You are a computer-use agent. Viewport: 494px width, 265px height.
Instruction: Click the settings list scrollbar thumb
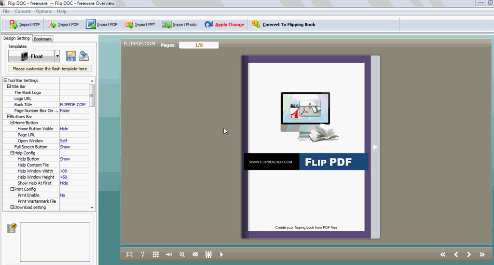click(92, 96)
